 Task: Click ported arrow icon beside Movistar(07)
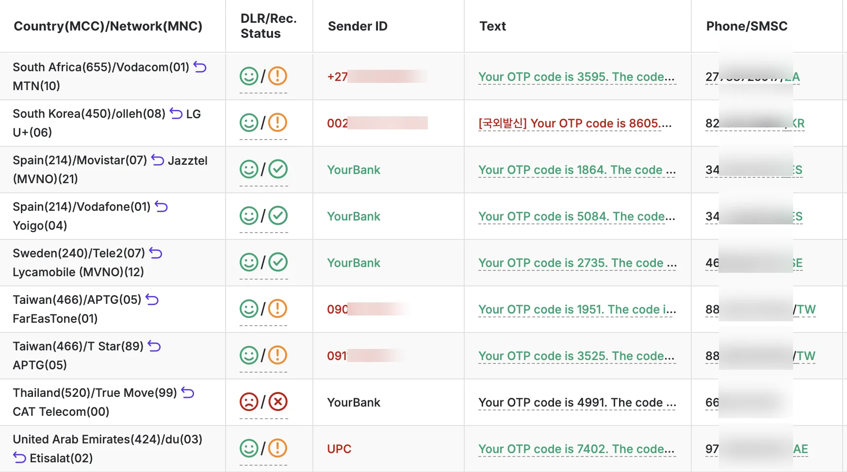158,160
